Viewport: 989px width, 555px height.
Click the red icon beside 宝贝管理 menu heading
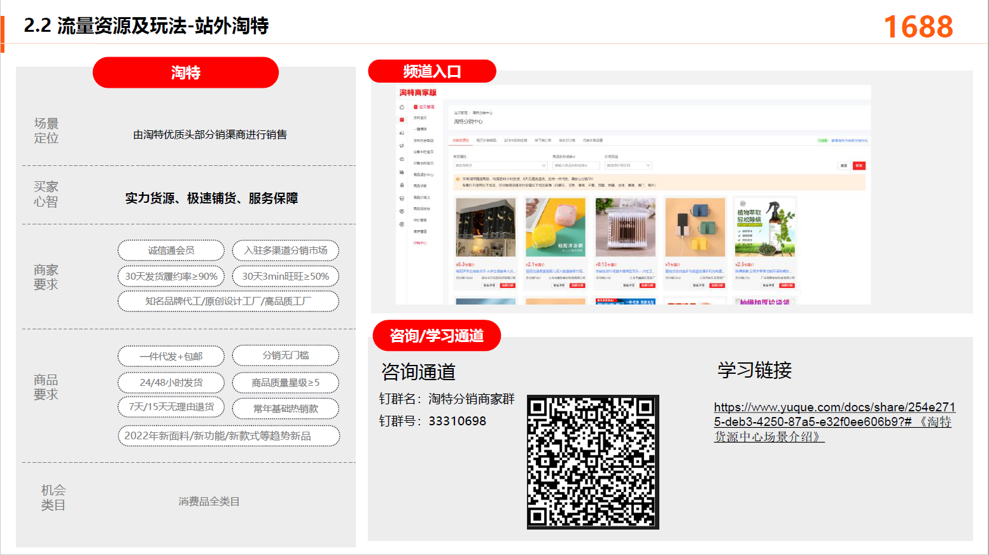(416, 107)
